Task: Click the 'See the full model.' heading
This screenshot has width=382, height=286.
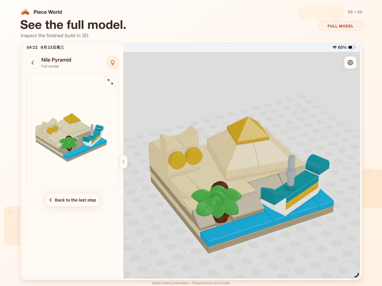Action: pos(73,25)
